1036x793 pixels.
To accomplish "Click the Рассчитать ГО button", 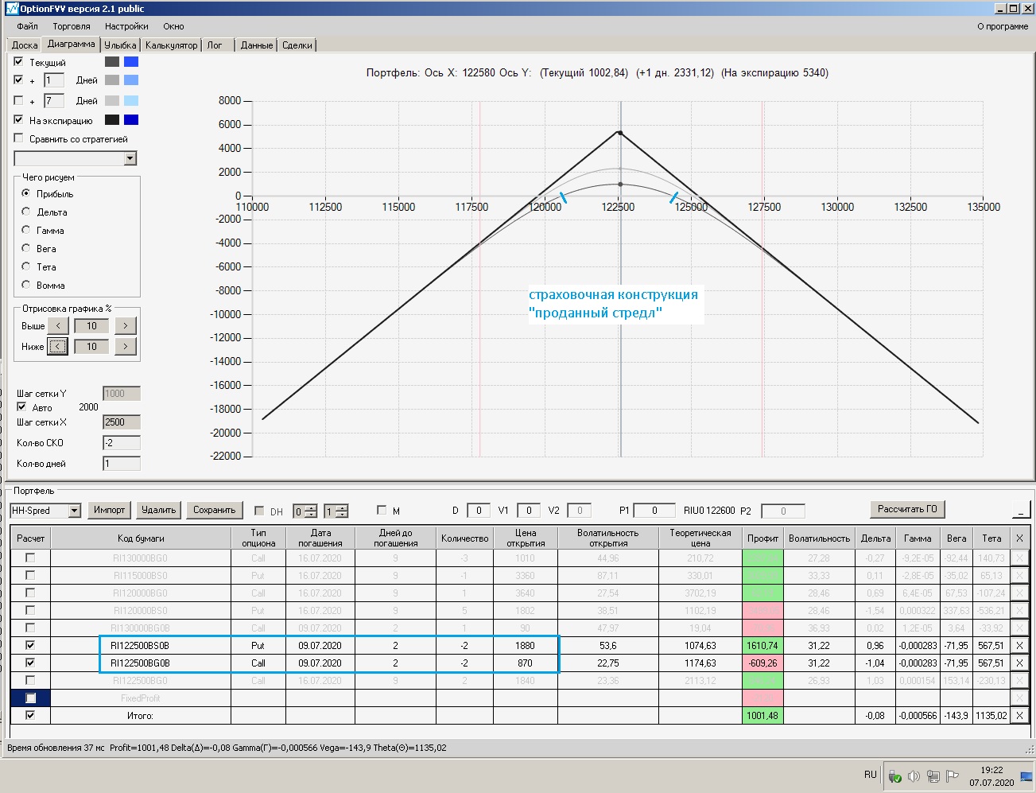I will click(907, 509).
